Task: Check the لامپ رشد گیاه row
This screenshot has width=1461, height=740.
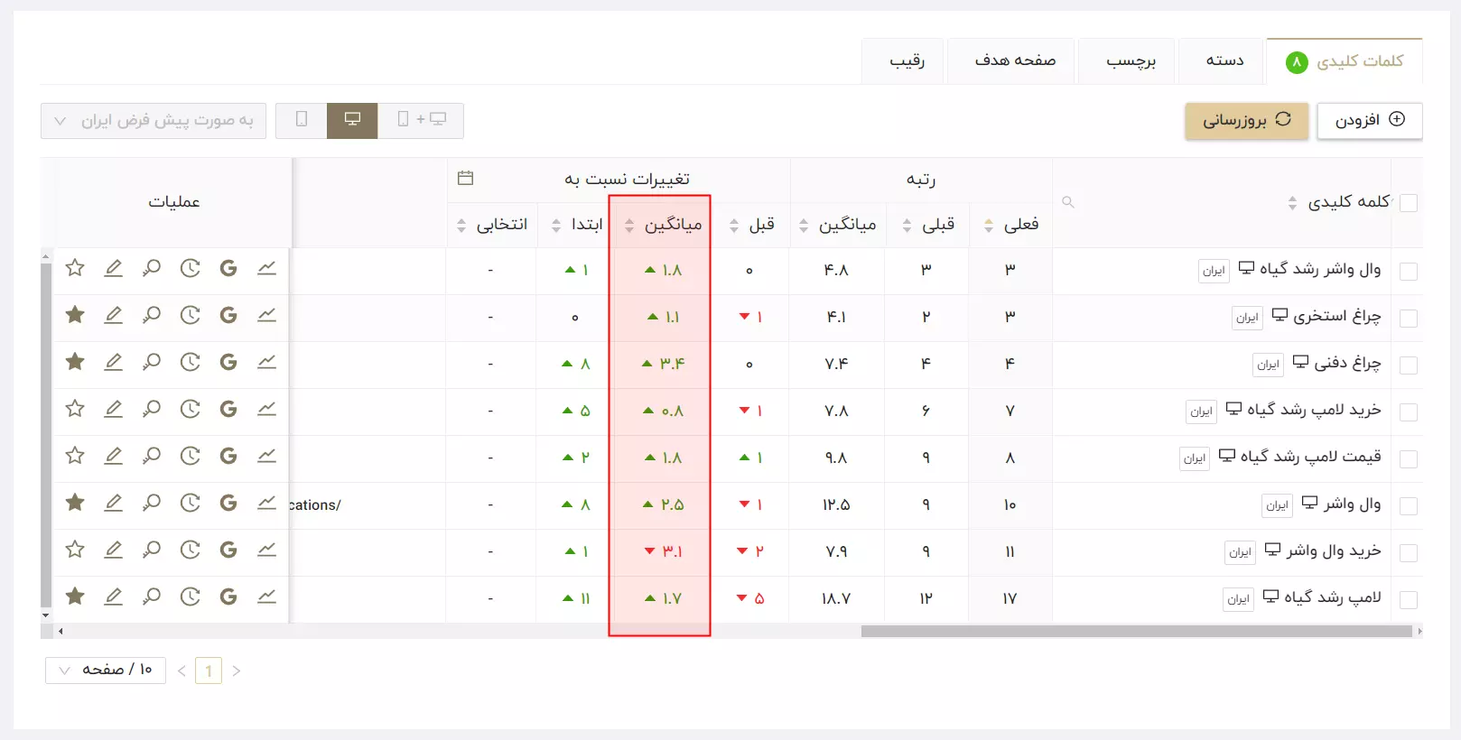Action: point(1408,599)
